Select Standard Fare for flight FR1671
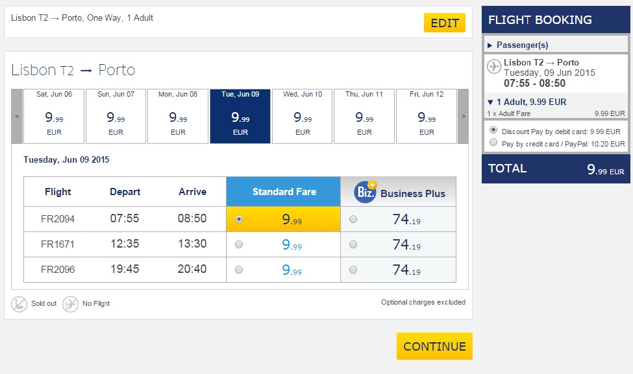The height and width of the screenshot is (374, 633). click(x=239, y=244)
